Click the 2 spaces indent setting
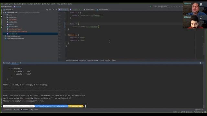 (189, 112)
